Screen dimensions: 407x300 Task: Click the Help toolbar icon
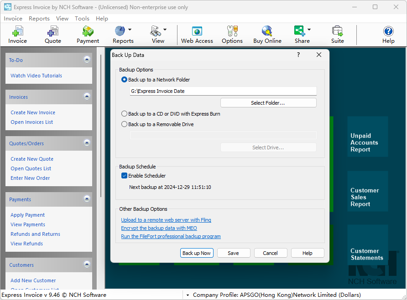click(388, 35)
